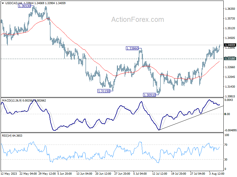Click the 29 May 12:00 date label
Image resolution: width=237 pixels, height=177 pixels.
47,174
